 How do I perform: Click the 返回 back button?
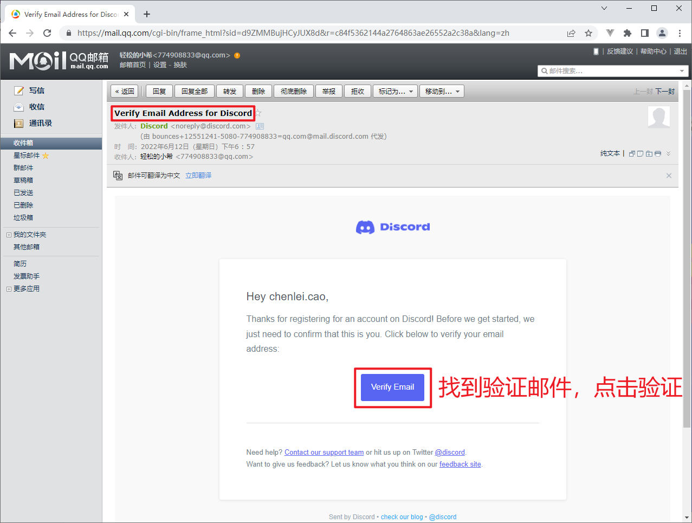125,92
